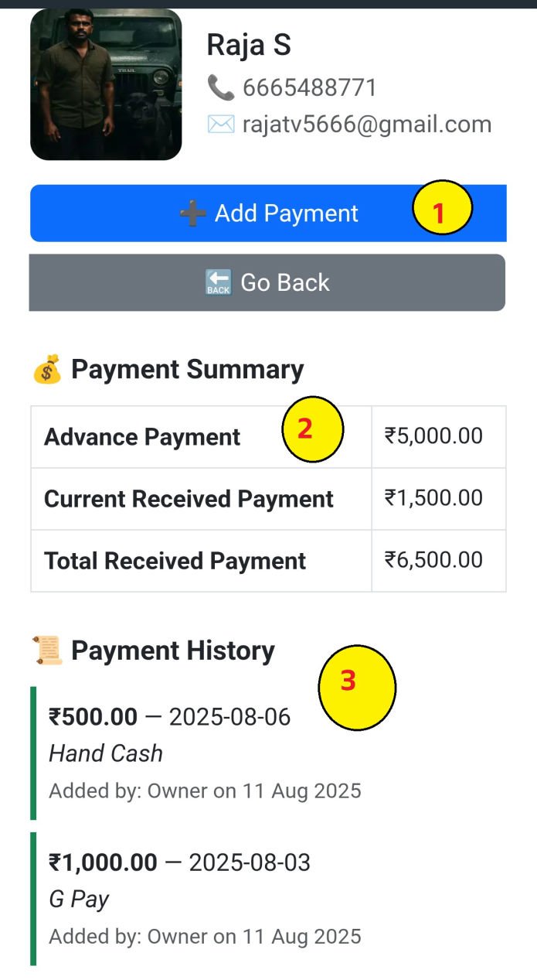Click the email envelope icon

pos(221,124)
